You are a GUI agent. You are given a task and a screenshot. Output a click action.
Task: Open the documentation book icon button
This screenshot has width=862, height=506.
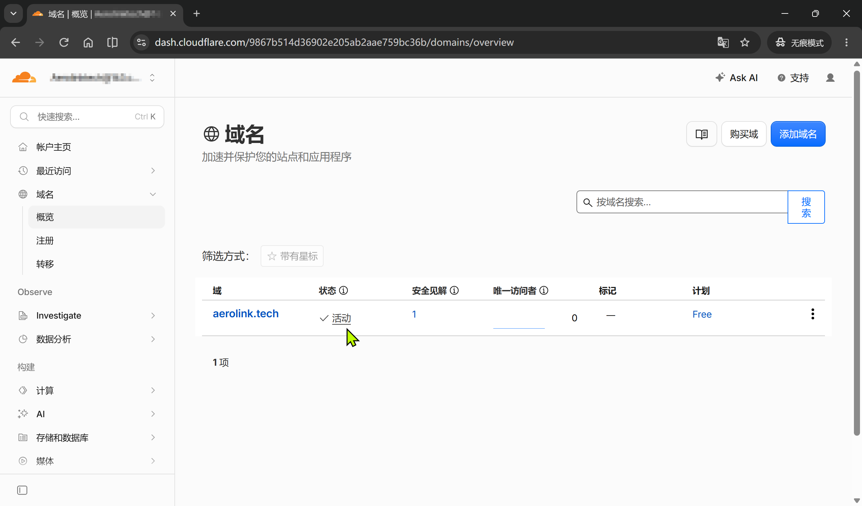[x=701, y=134]
